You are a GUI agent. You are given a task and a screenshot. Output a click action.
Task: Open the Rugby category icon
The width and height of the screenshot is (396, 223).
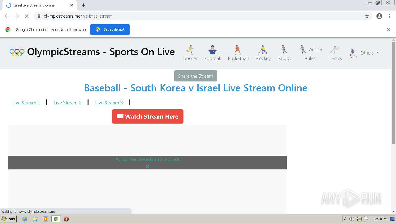(284, 50)
